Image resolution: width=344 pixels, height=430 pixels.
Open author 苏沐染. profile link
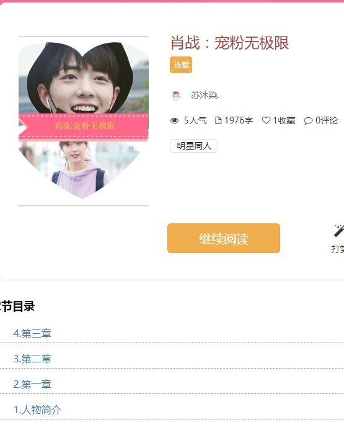pos(205,95)
